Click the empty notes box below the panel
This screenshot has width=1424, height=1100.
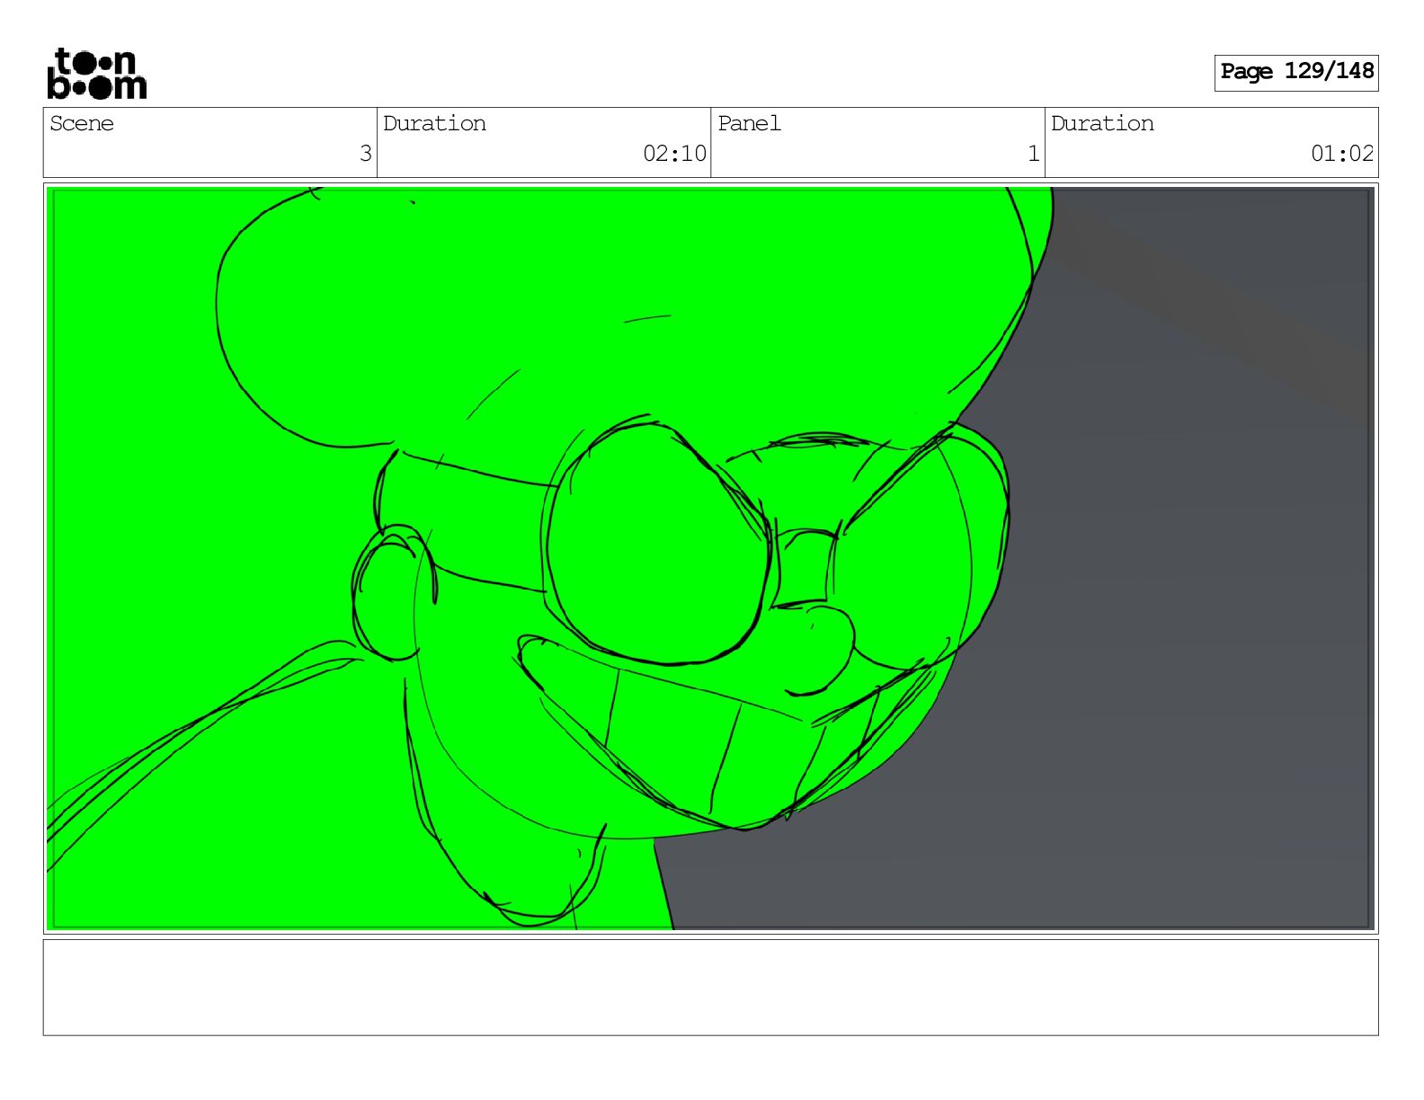710,988
